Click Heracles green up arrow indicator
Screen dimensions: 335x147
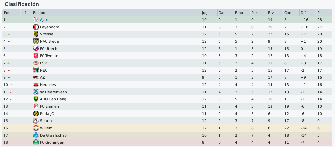point(11,85)
